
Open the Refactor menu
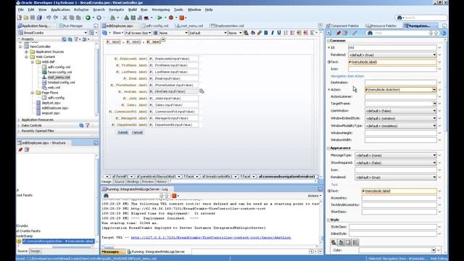pos(81,9)
